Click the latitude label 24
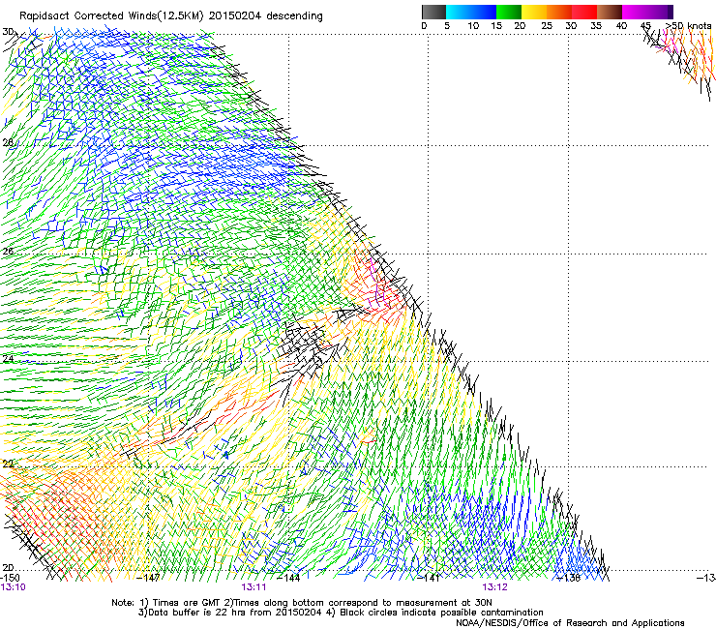The height and width of the screenshot is (629, 716). [x=8, y=359]
